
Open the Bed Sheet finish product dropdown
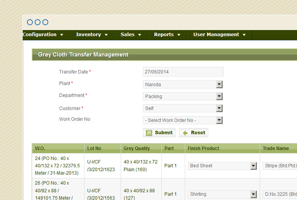(222, 166)
